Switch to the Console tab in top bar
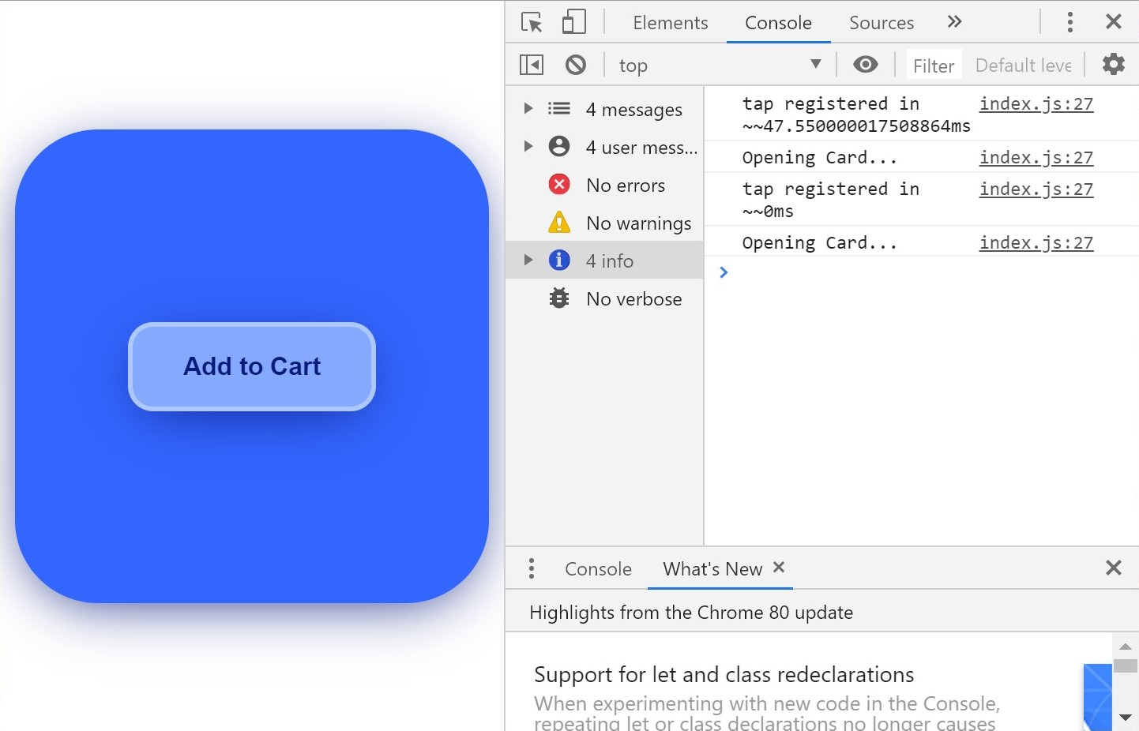Screen dimensions: 1139x731 coord(778,23)
